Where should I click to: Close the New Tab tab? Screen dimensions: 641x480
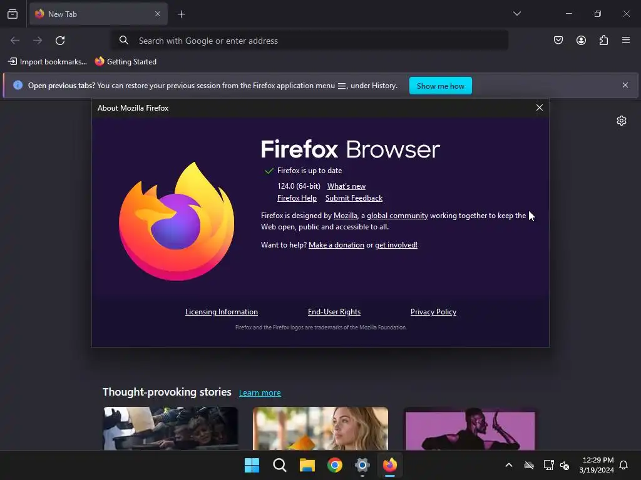(x=158, y=14)
